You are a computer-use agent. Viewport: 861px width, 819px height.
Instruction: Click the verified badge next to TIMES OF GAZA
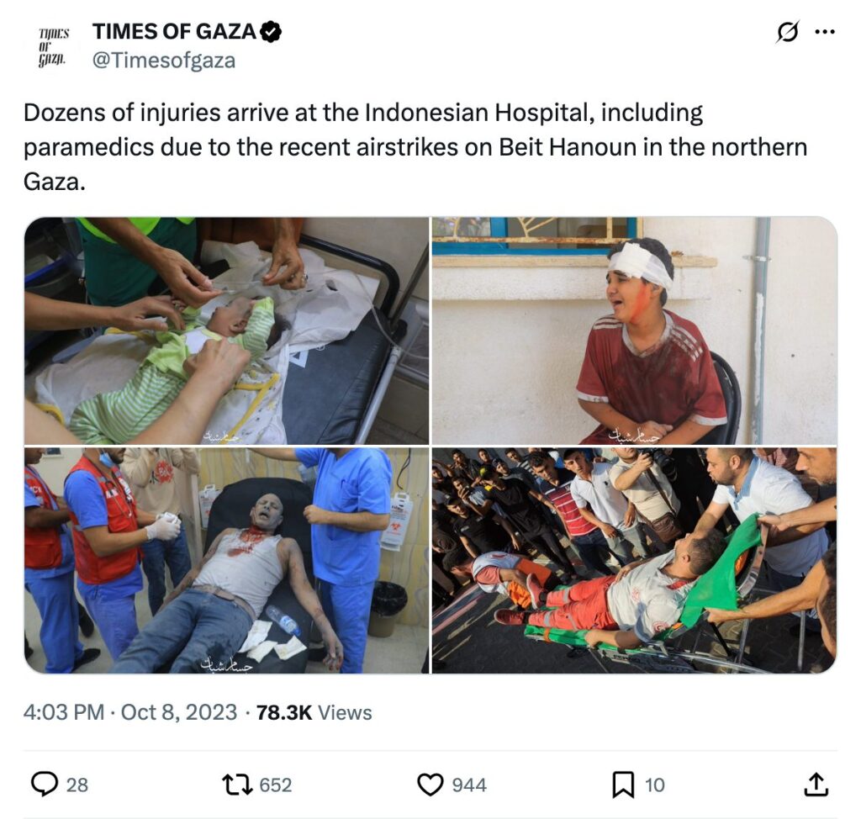pyautogui.click(x=271, y=32)
